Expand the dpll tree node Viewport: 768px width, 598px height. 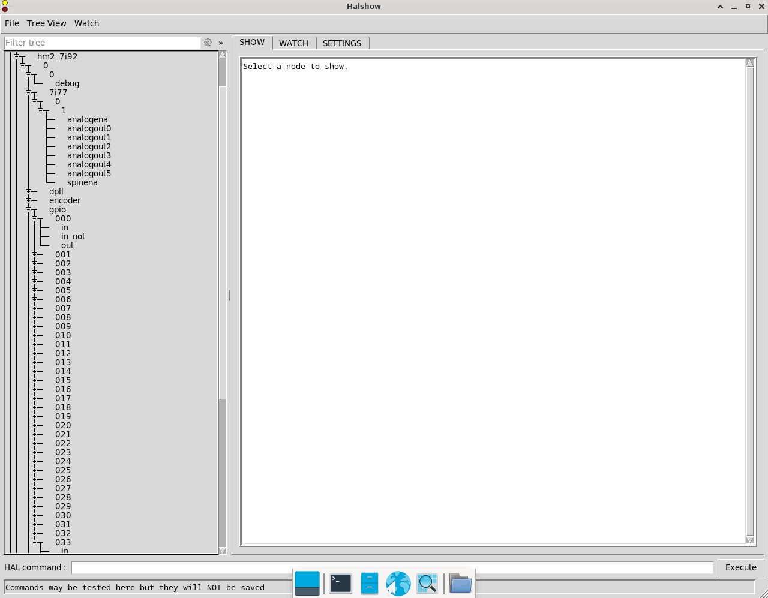coord(29,192)
